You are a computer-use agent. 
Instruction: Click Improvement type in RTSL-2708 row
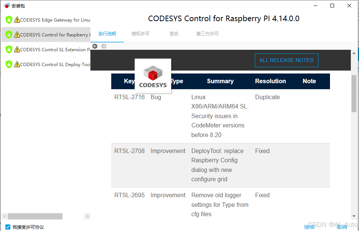(168, 151)
